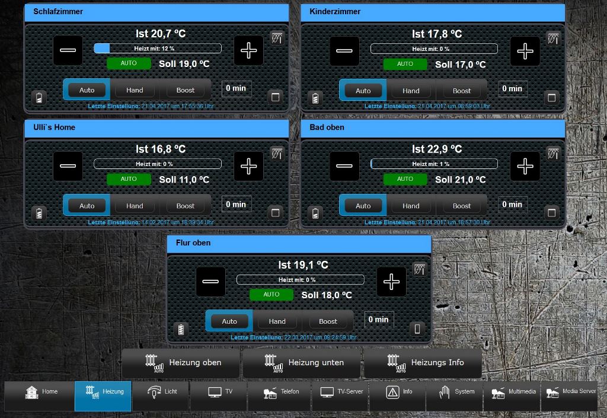
Task: Open Flur oben heating schedule icon
Action: (419, 269)
